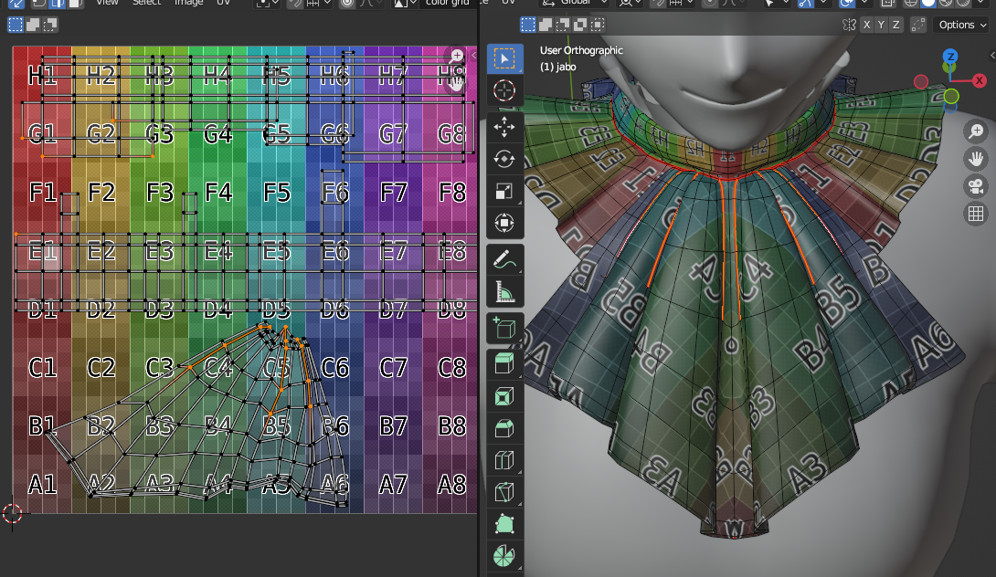996x577 pixels.
Task: Activate the 3D Cursor tool
Action: tap(504, 90)
